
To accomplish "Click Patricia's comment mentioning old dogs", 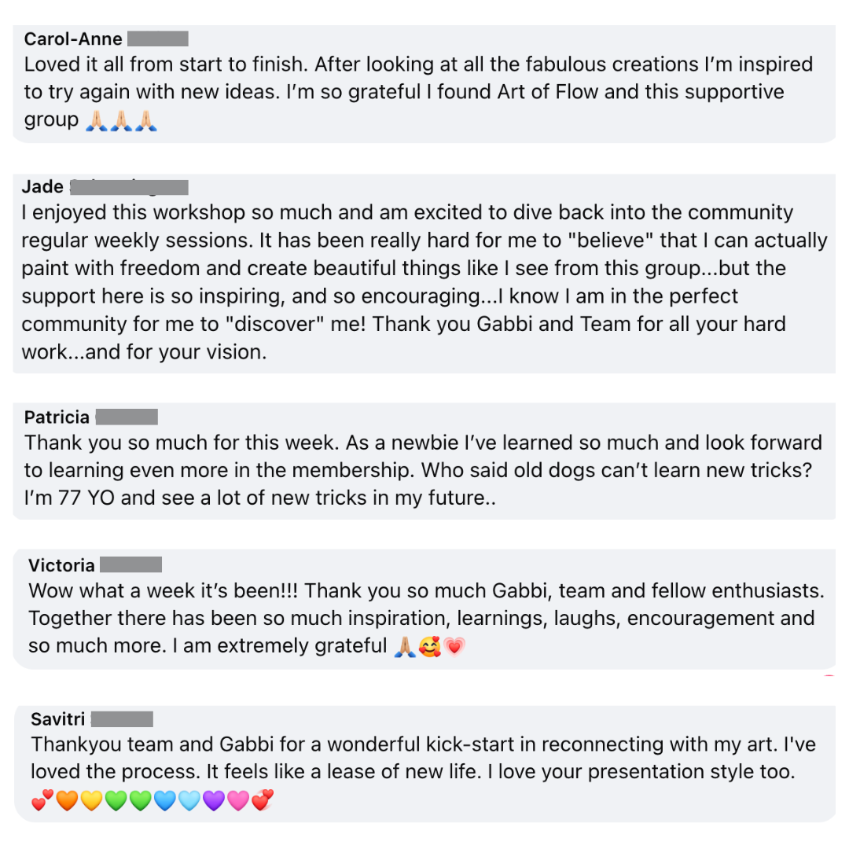I will click(x=423, y=470).
